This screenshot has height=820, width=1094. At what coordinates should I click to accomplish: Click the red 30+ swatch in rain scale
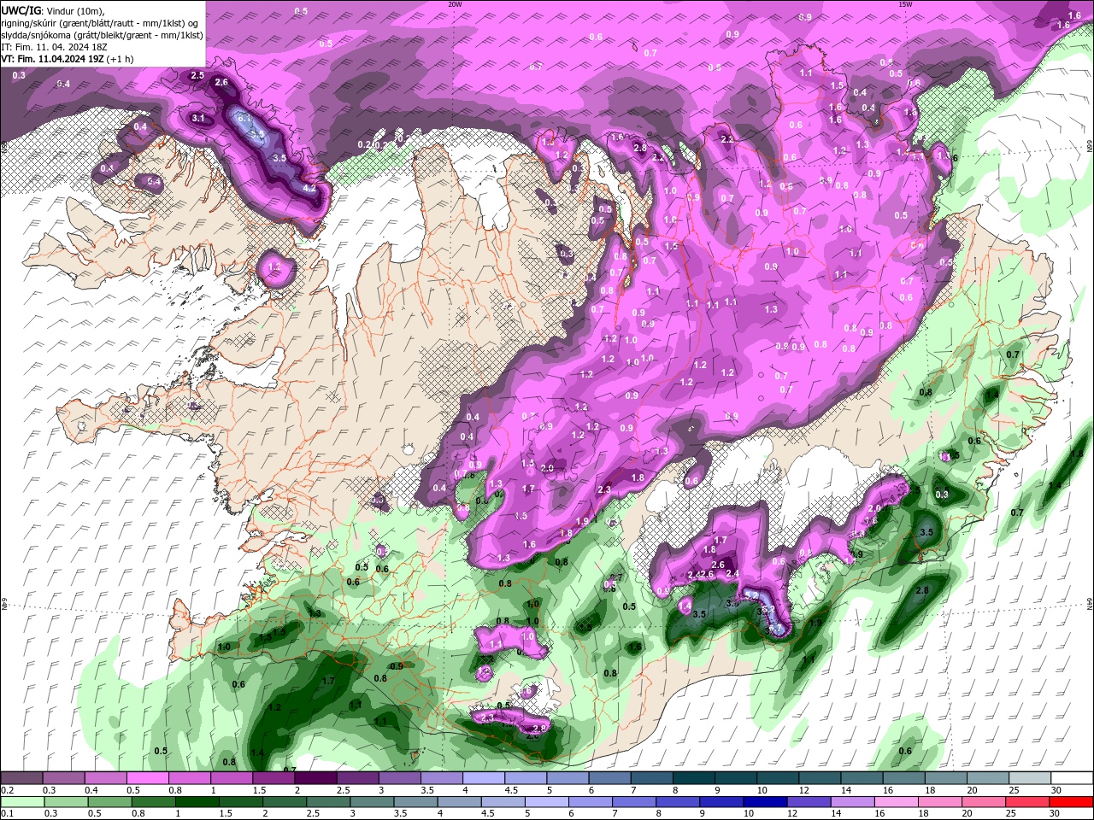1072,802
